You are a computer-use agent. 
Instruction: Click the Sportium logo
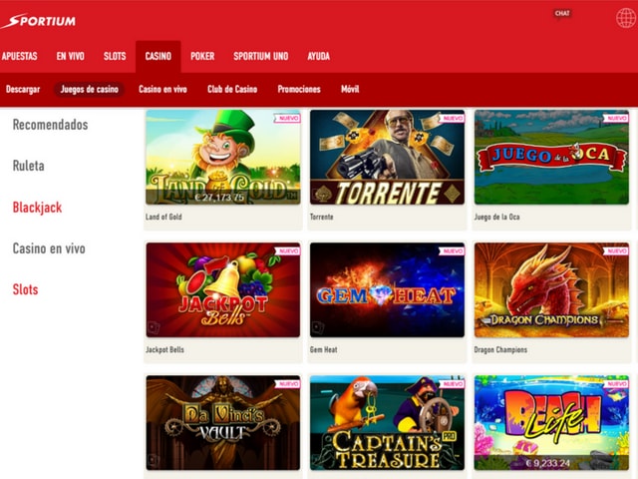pyautogui.click(x=38, y=21)
